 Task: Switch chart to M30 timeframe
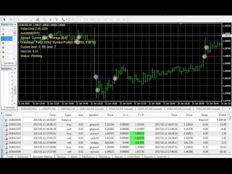point(92,20)
